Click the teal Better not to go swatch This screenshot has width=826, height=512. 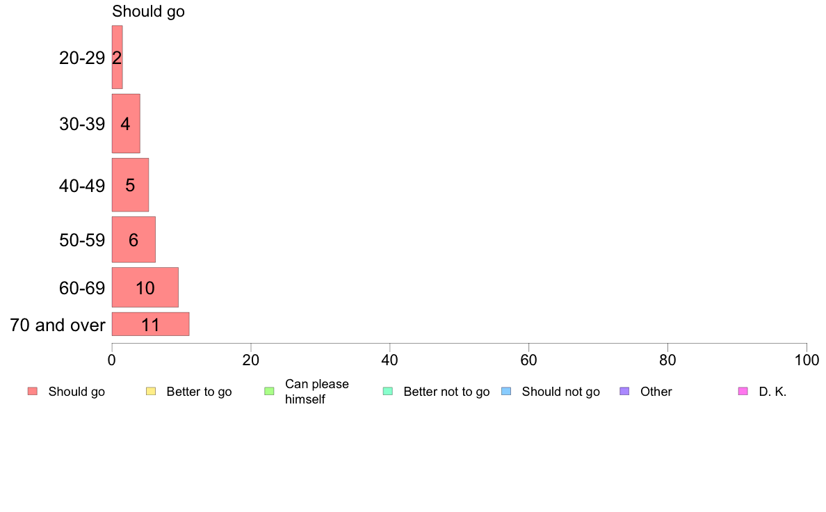click(388, 391)
